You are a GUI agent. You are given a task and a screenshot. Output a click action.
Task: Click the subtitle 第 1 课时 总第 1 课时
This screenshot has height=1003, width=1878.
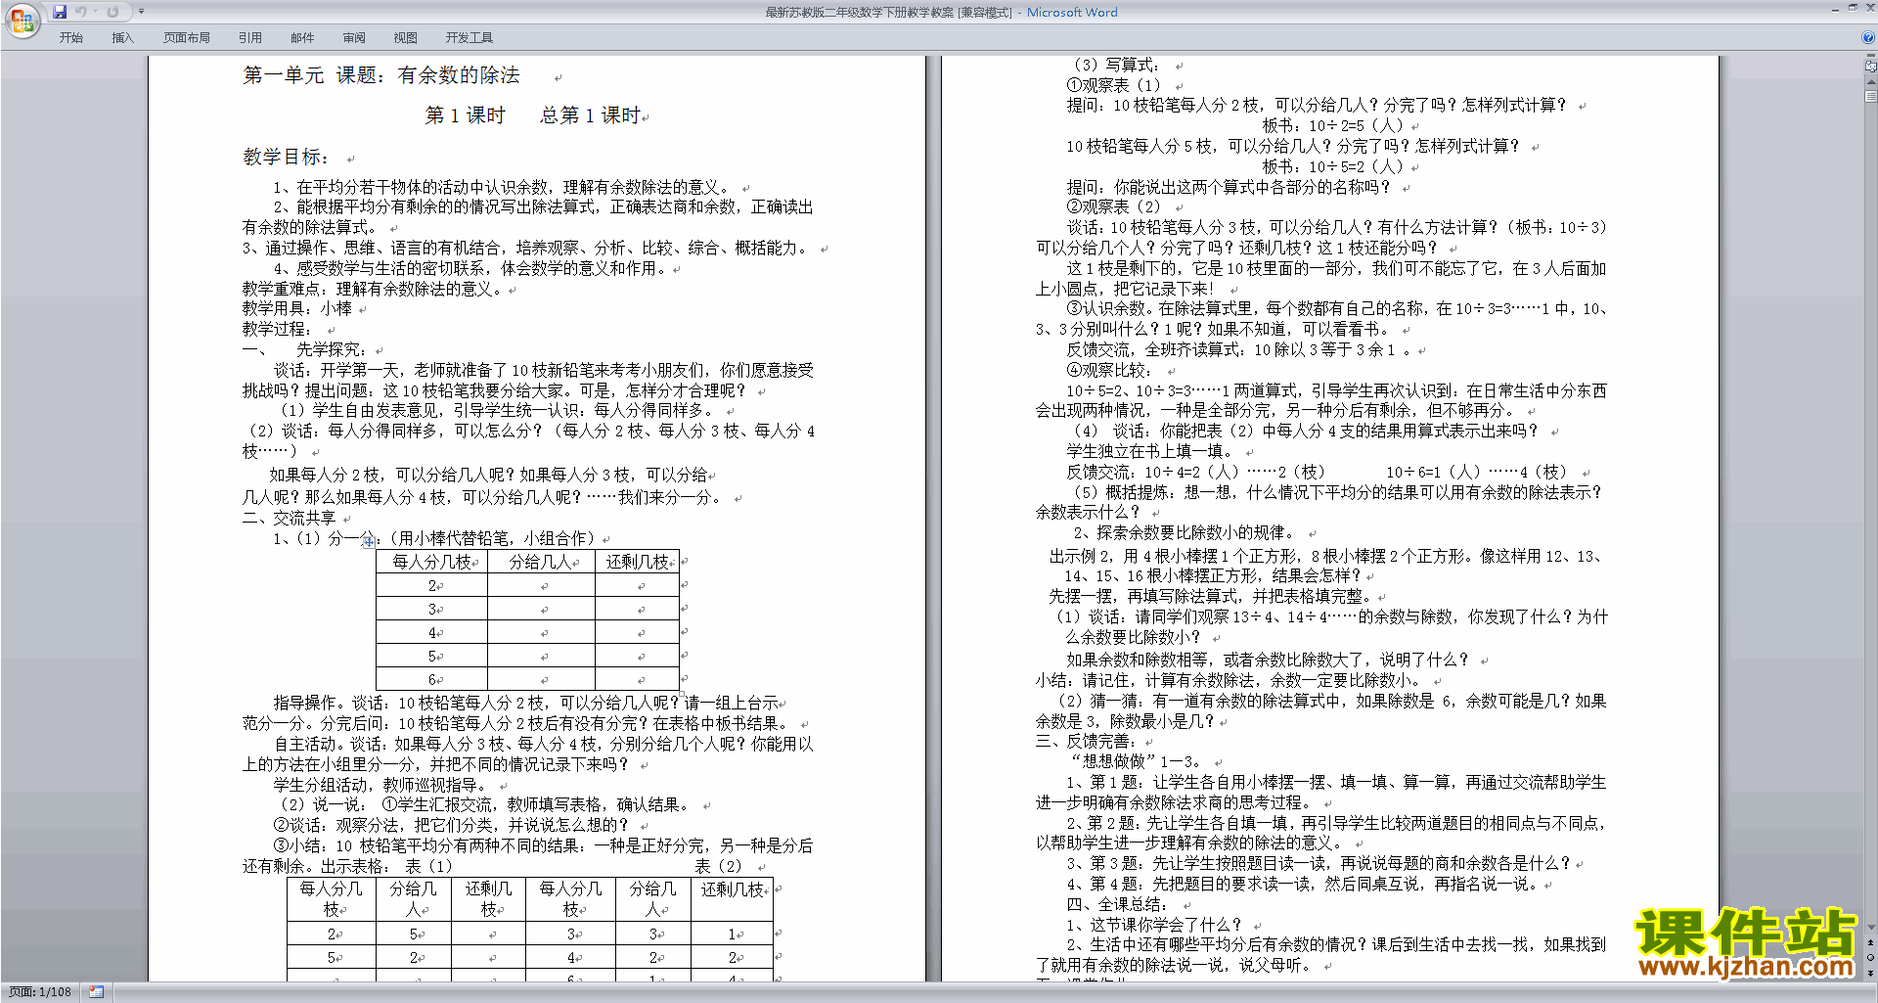532,115
